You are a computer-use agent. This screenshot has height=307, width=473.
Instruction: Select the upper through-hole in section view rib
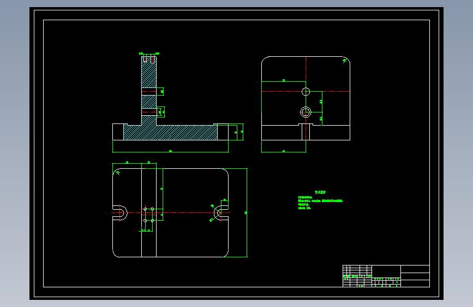coord(149,91)
